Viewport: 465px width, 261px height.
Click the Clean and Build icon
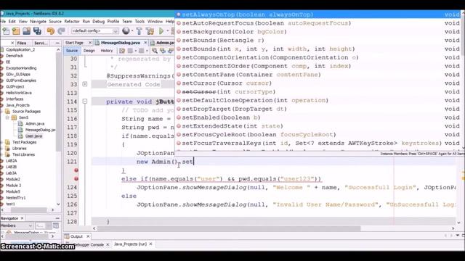[x=150, y=30]
